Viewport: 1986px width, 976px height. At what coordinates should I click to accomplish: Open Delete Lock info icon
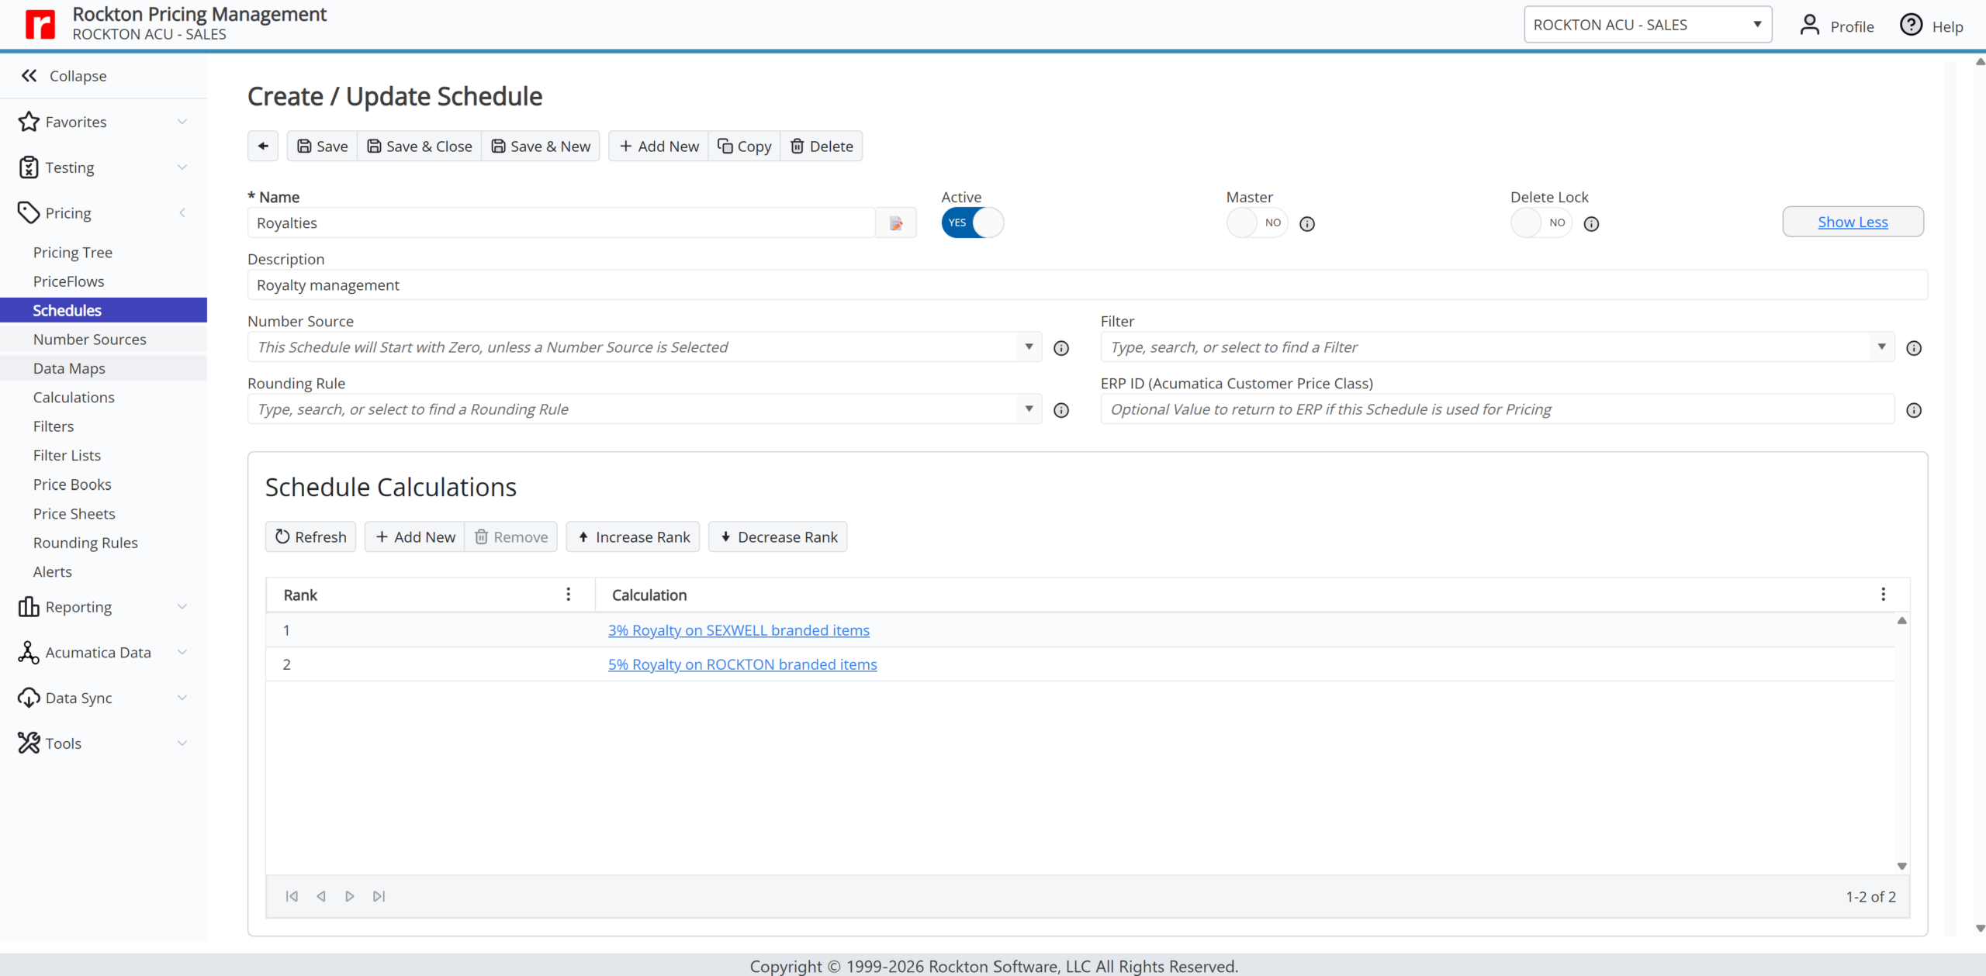coord(1591,224)
